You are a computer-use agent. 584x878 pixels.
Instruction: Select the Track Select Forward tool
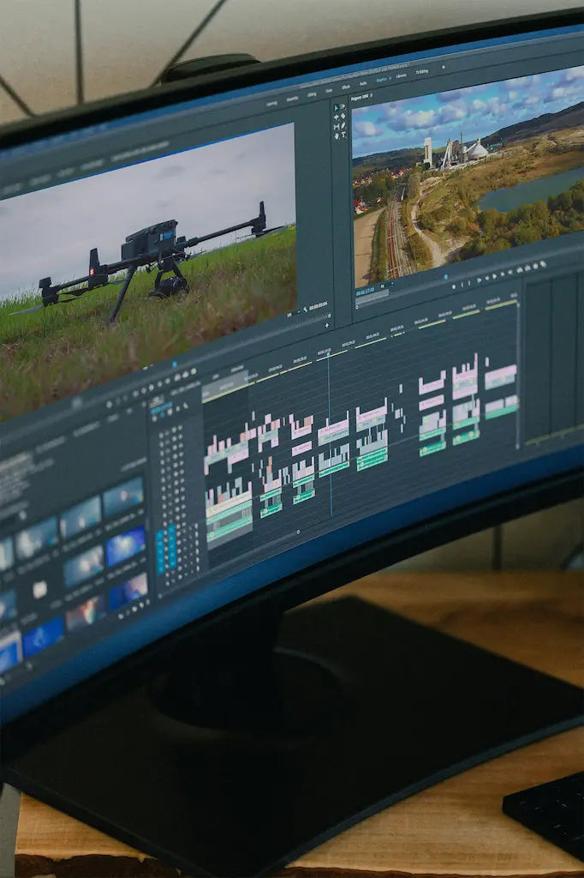343,106
